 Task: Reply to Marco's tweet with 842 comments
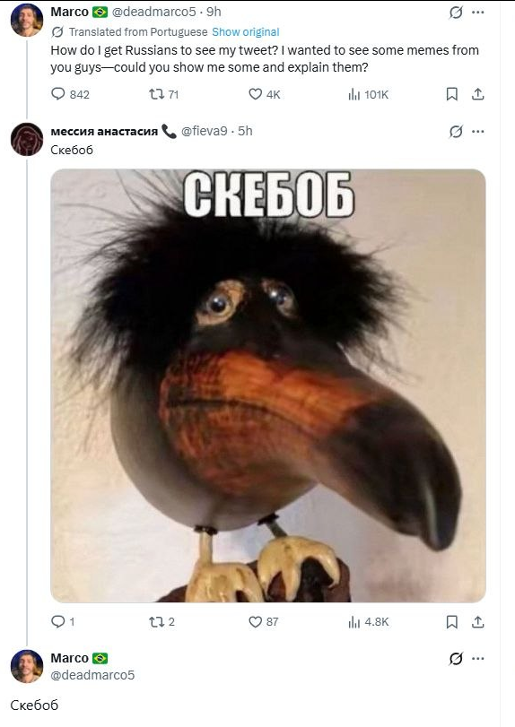click(x=70, y=94)
